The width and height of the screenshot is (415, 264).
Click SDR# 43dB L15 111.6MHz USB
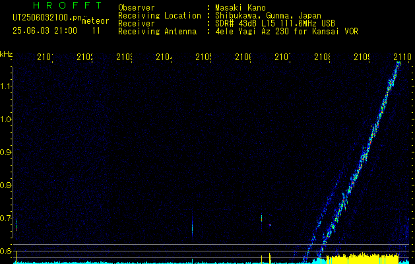pyautogui.click(x=275, y=24)
